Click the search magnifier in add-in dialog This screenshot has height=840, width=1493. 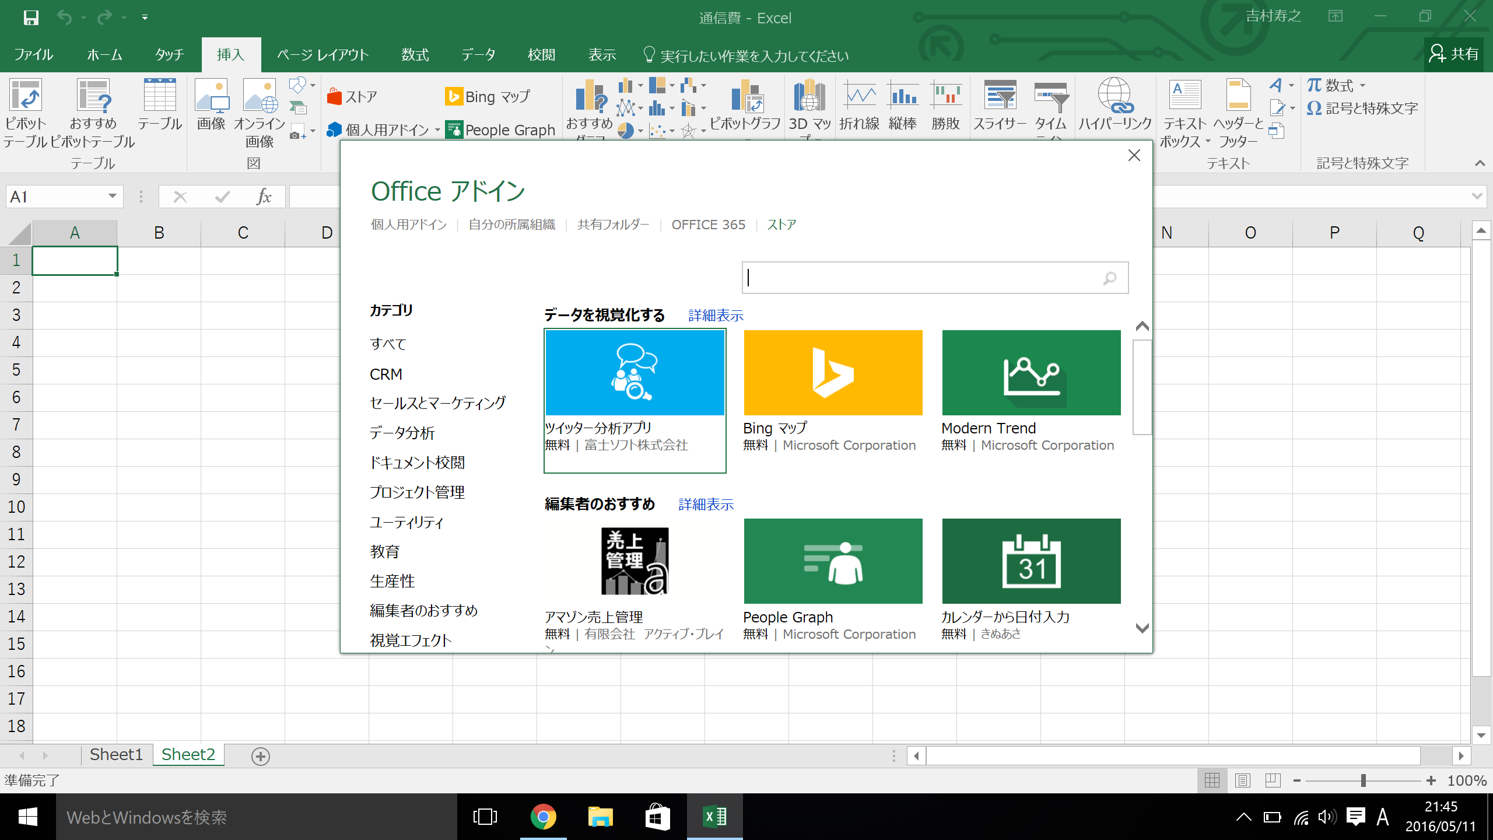coord(1110,278)
